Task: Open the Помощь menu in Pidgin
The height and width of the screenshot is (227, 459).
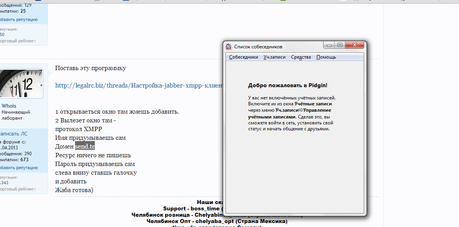Action: pyautogui.click(x=326, y=57)
